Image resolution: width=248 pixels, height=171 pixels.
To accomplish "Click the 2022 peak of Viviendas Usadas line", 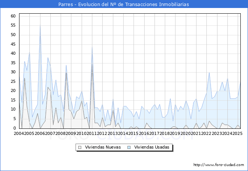I will [209, 72].
